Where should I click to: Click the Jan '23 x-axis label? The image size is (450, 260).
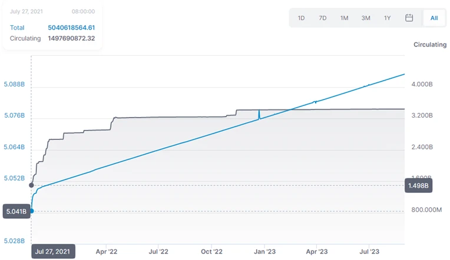click(x=264, y=252)
